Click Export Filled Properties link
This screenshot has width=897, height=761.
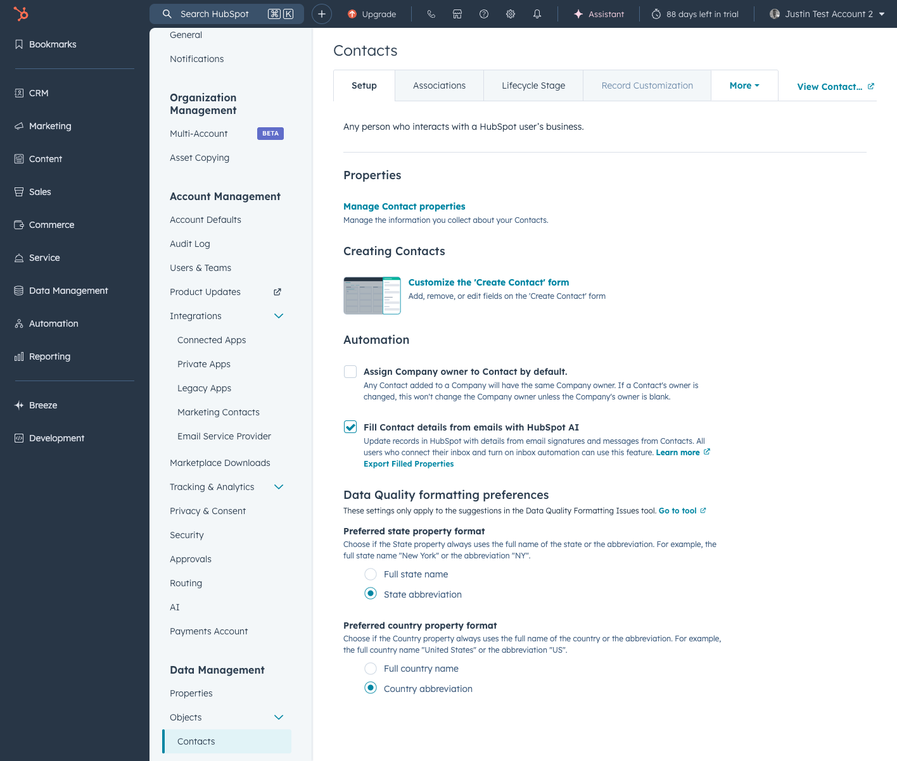(409, 464)
